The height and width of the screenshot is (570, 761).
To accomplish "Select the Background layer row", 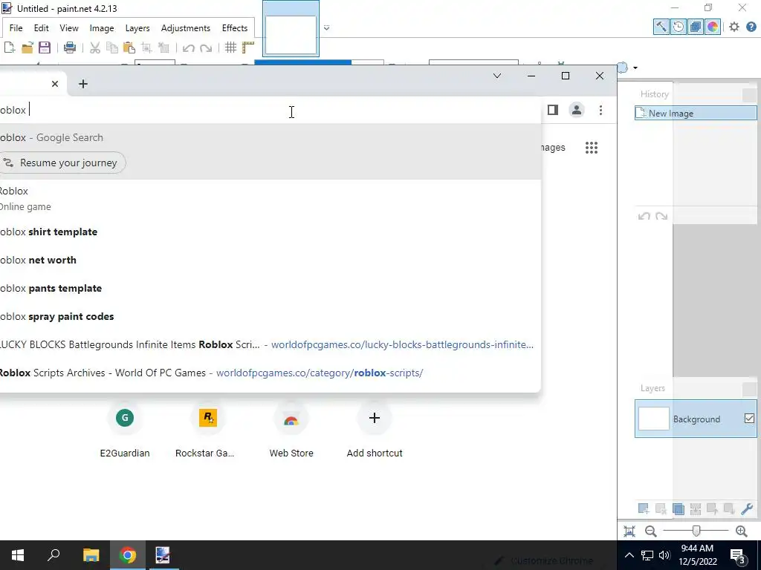I will (x=696, y=419).
